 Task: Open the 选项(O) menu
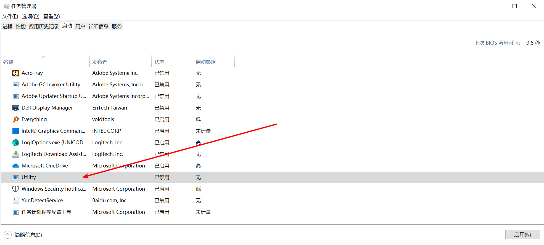[x=31, y=16]
